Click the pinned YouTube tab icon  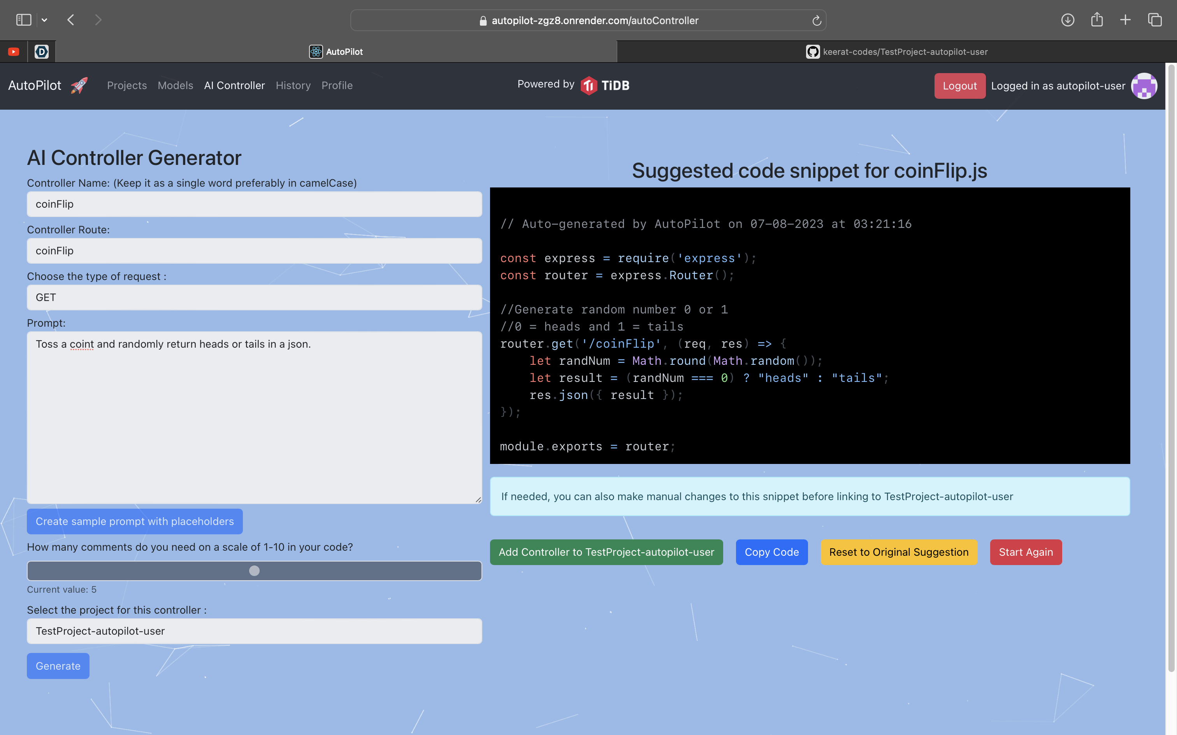[x=14, y=51]
